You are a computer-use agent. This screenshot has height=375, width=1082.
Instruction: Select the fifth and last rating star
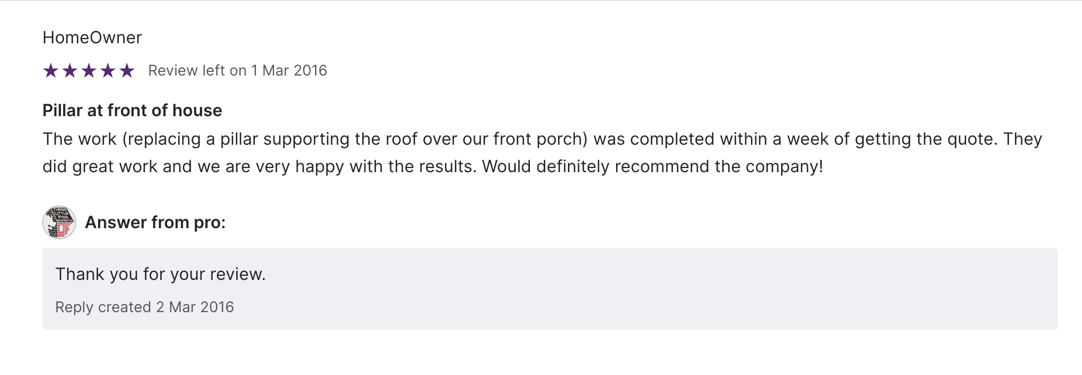127,71
